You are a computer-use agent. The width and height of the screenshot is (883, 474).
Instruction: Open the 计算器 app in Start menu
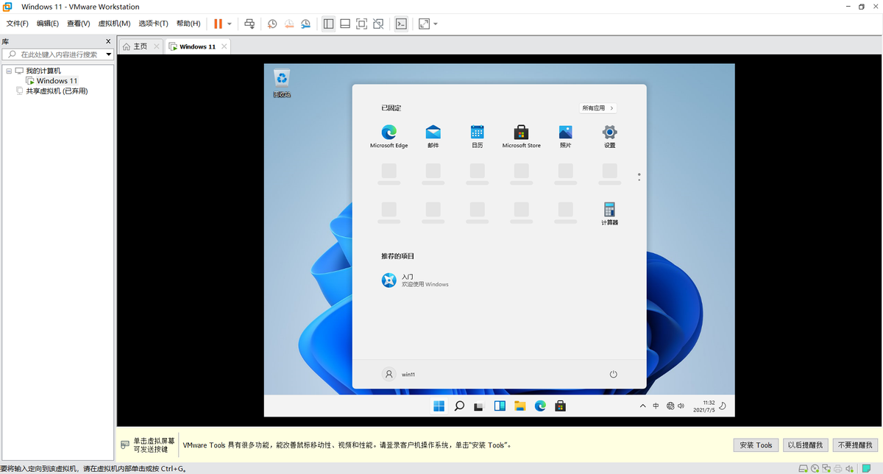click(609, 213)
